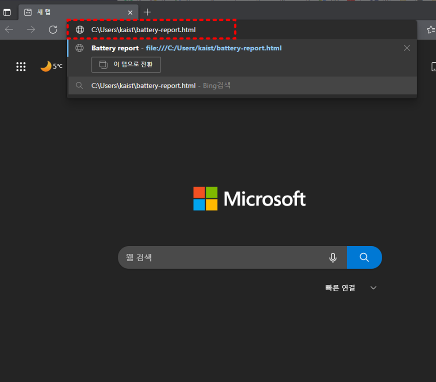The width and height of the screenshot is (436, 382).
Task: Click the 빠른 연결 label
Action: coord(340,288)
